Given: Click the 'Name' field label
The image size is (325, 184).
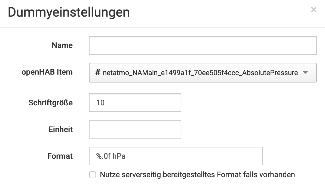Looking at the screenshot, I should (x=62, y=45).
